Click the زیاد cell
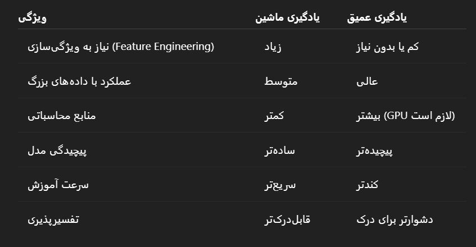The height and width of the screenshot is (247, 476). tap(273, 47)
